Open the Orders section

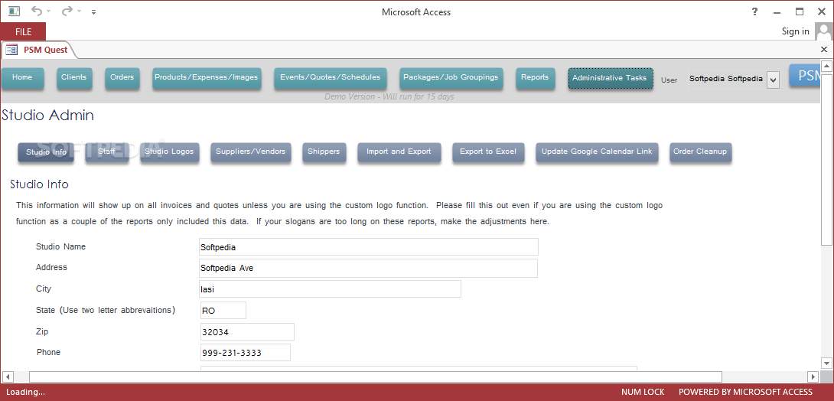coord(122,77)
